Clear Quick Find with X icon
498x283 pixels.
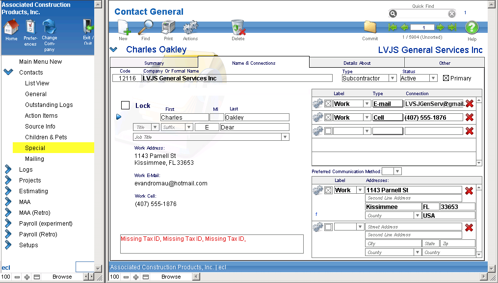point(451,14)
